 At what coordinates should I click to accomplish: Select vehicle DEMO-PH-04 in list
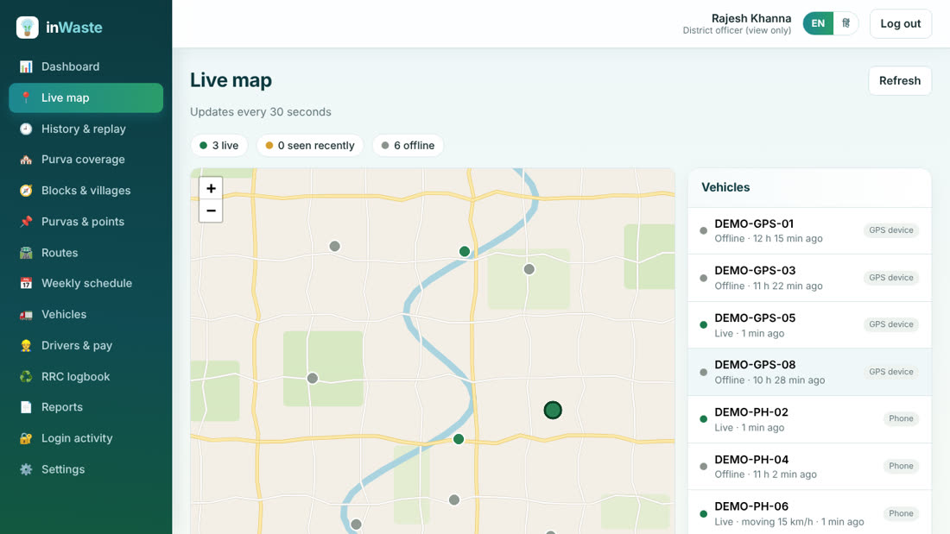coord(809,467)
